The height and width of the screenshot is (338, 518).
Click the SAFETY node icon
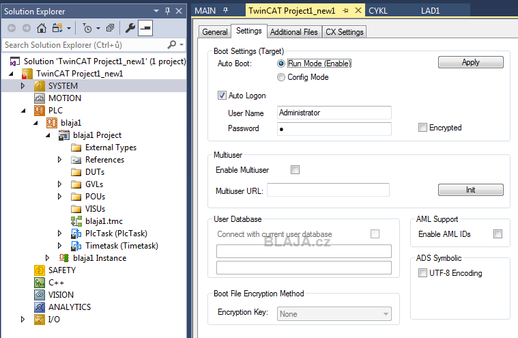pos(40,270)
